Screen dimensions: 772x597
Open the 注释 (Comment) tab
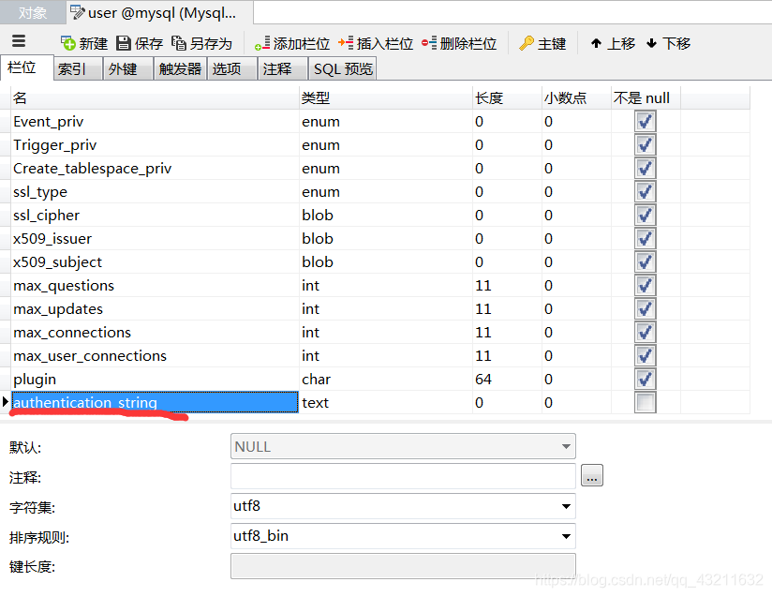[x=283, y=68]
